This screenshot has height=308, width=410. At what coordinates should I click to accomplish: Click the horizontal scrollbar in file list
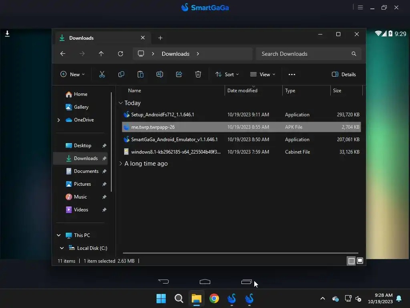click(240, 253)
